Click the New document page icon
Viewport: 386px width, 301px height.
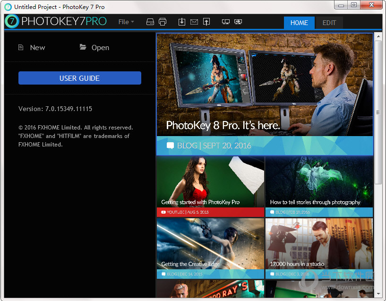(x=21, y=47)
